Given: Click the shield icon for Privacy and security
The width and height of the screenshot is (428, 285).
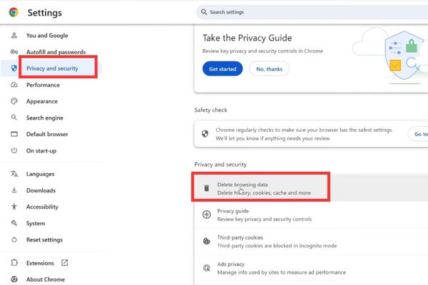Looking at the screenshot, I should coord(14,68).
